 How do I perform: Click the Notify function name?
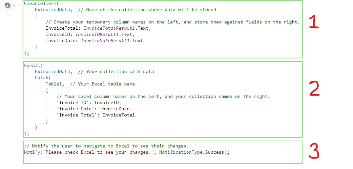pyautogui.click(x=32, y=152)
